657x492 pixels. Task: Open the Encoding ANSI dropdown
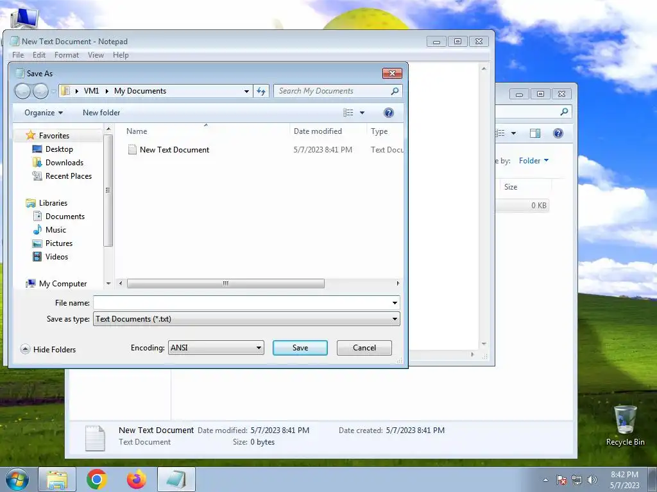pos(216,348)
